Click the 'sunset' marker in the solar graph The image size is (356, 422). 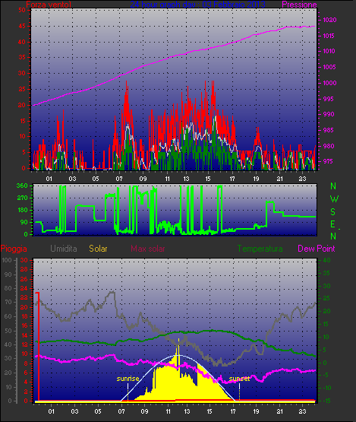coord(239,379)
